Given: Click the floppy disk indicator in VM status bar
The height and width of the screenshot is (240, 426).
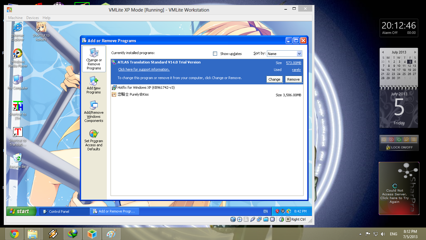Looking at the screenshot, I should (246, 219).
